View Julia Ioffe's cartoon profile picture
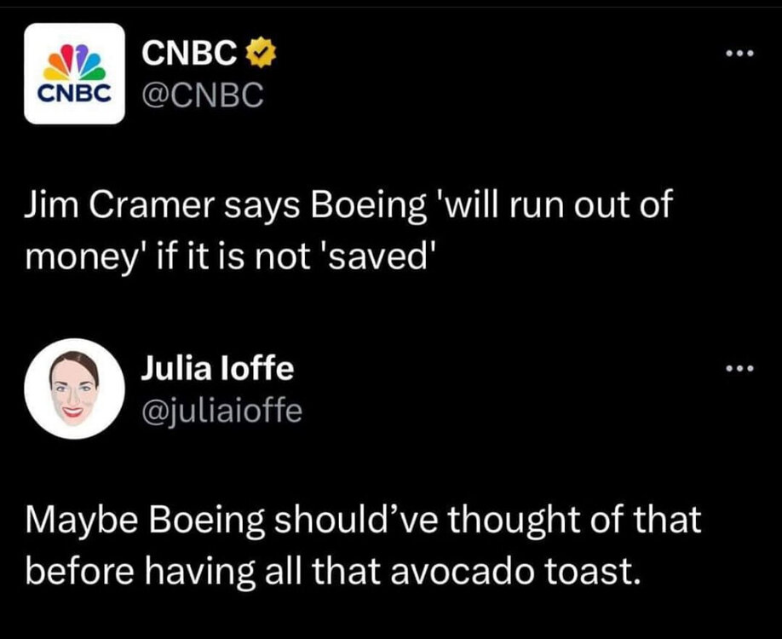782x639 pixels. coord(75,389)
